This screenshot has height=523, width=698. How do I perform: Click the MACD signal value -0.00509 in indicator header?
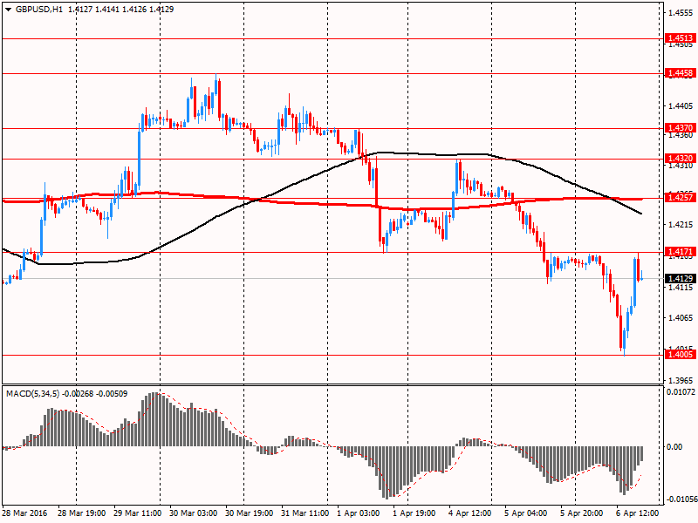112,394
